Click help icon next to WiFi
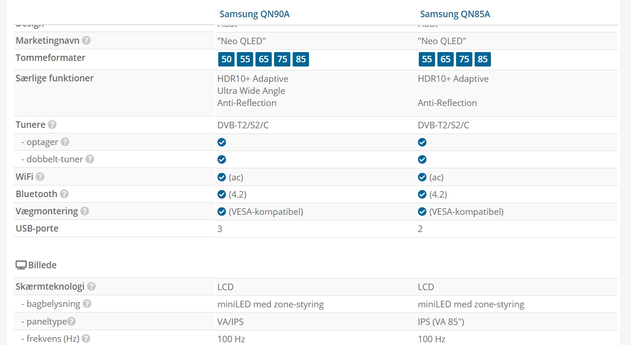Screen dimensions: 631x345 click(40, 177)
